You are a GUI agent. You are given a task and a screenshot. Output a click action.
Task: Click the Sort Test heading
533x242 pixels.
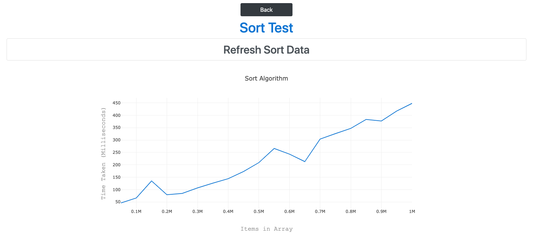click(x=266, y=28)
